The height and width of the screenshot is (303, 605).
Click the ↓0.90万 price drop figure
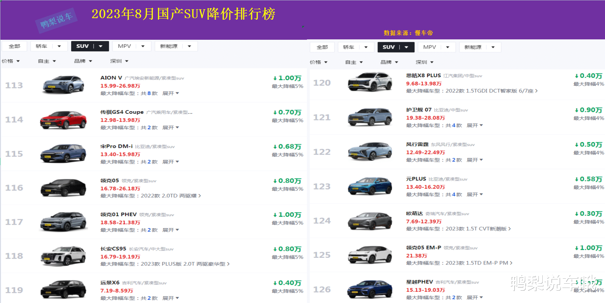click(588, 110)
